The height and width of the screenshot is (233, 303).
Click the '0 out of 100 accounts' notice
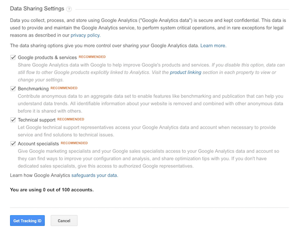tap(52, 190)
